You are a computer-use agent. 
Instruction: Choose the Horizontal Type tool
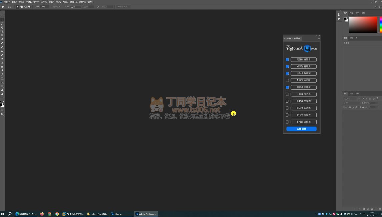pyautogui.click(x=2, y=78)
